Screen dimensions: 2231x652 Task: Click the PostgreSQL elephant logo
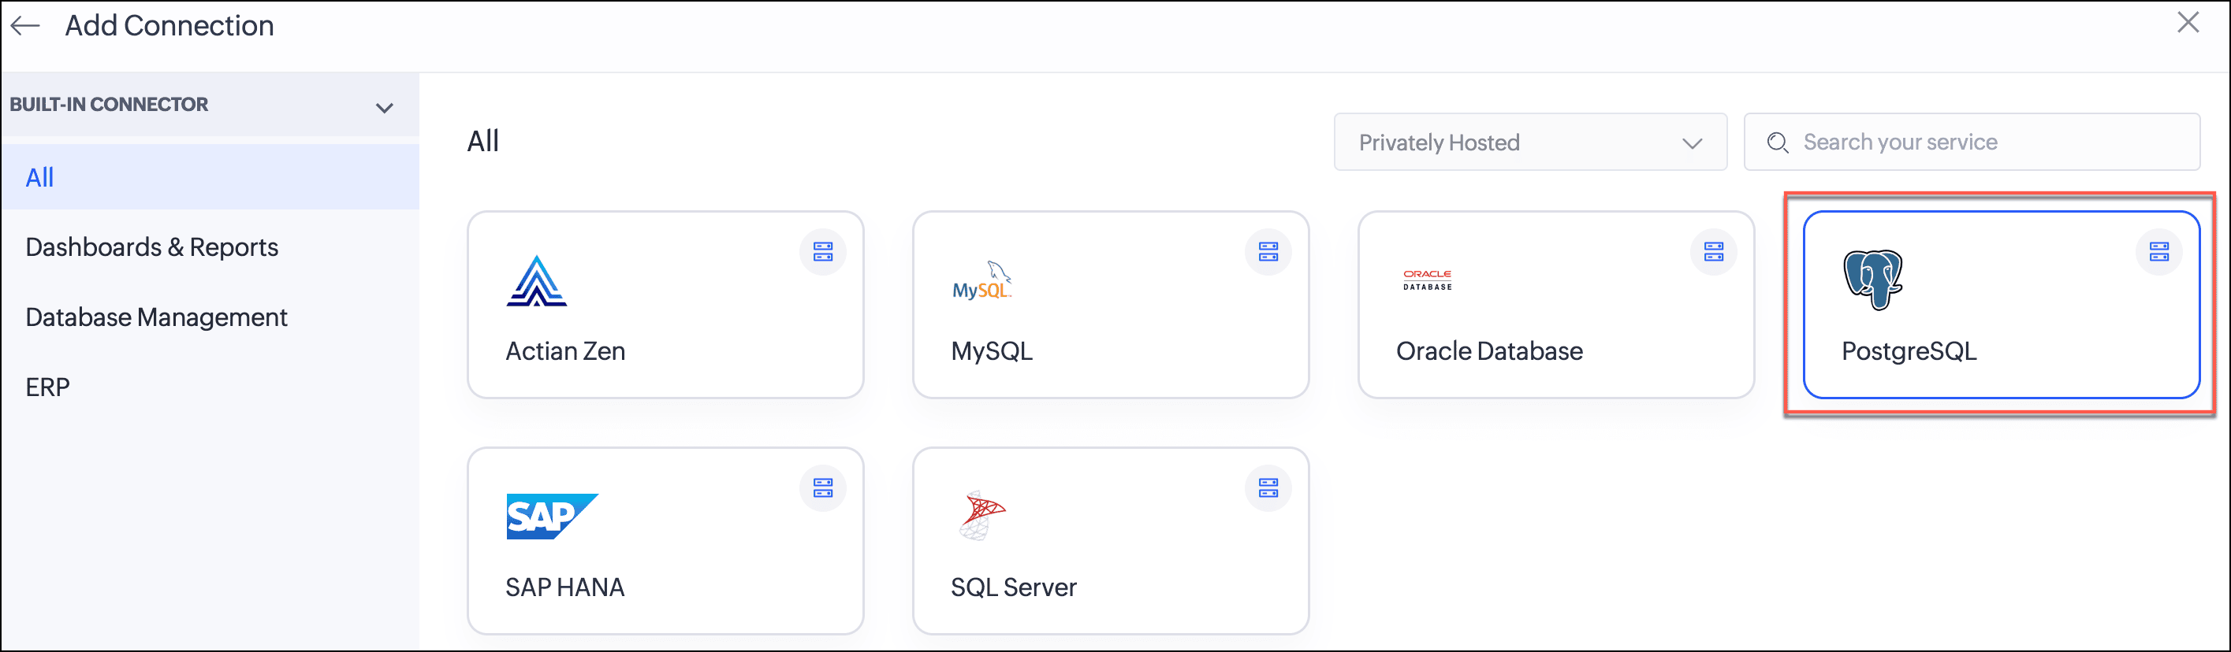(x=1872, y=280)
